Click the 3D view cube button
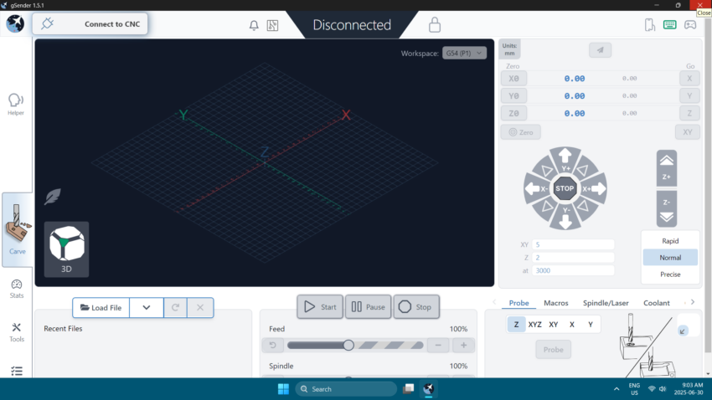The height and width of the screenshot is (400, 712). point(66,249)
